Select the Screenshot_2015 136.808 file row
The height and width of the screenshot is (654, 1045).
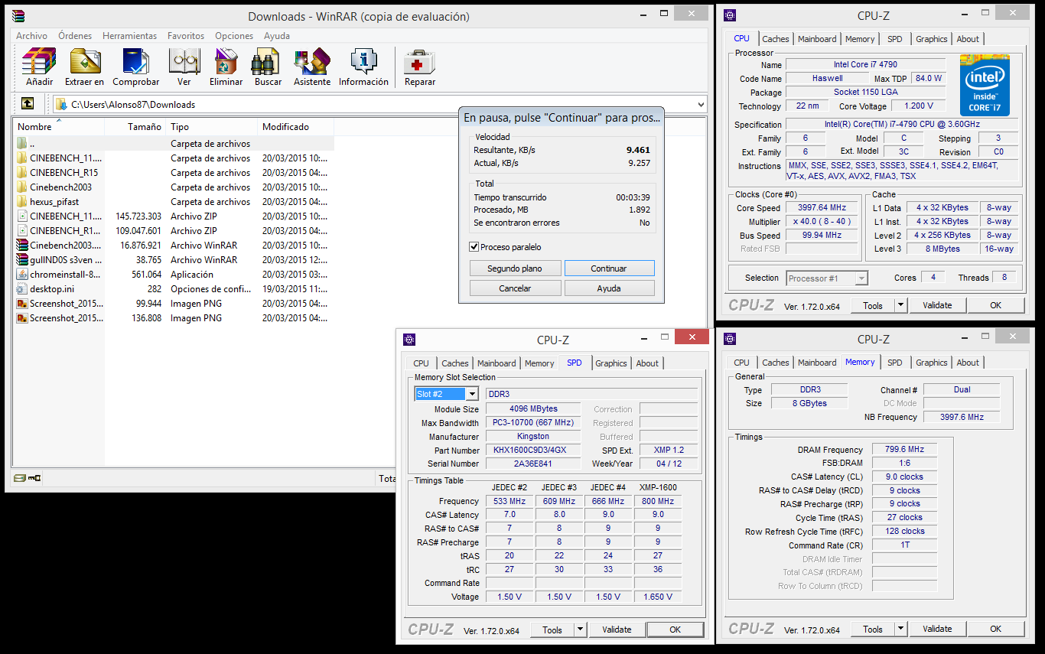[174, 318]
